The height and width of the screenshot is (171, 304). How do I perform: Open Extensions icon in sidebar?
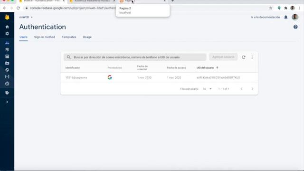click(7, 93)
